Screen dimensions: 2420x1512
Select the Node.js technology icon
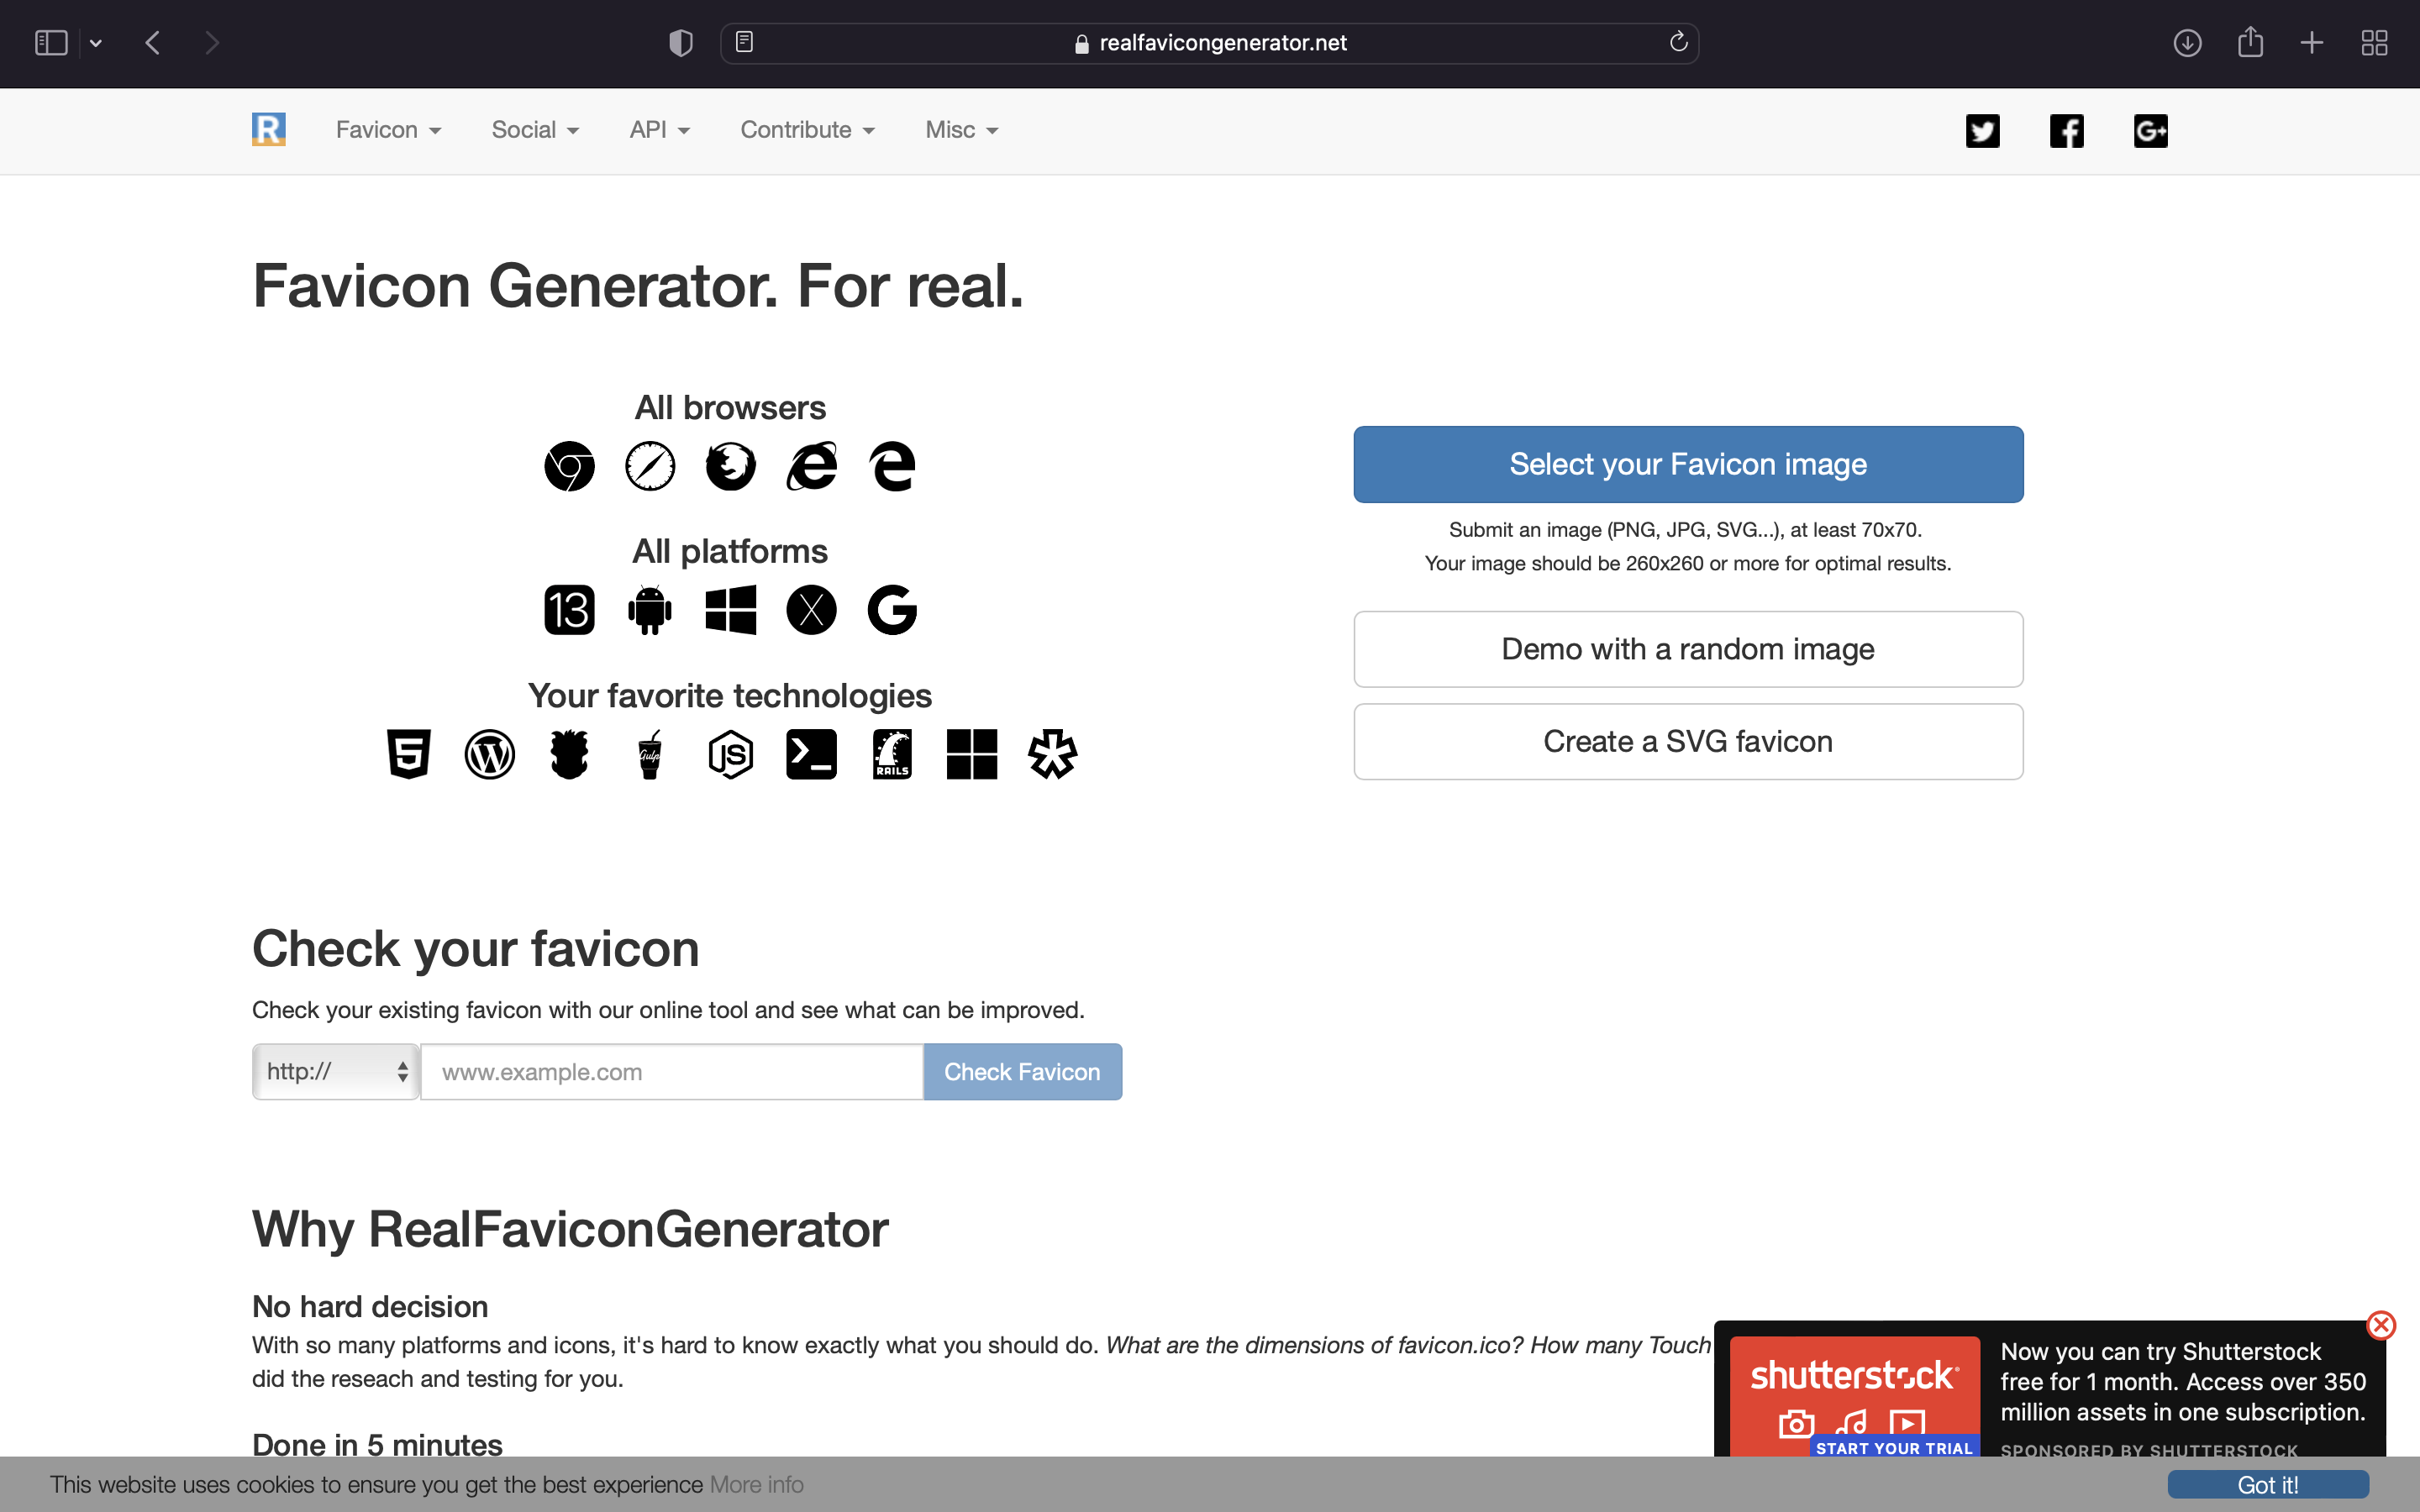coord(730,754)
